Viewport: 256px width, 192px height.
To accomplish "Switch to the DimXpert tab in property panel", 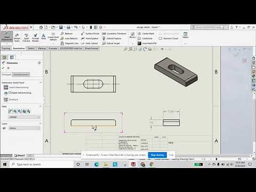I will pos(6,75).
